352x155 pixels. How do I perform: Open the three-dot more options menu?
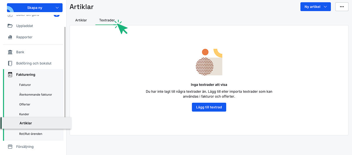341,7
